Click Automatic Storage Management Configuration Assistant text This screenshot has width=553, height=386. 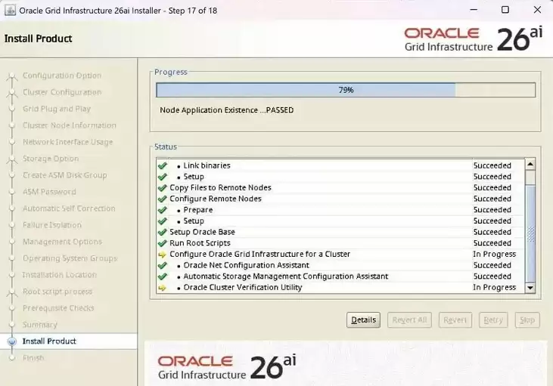[x=286, y=276]
